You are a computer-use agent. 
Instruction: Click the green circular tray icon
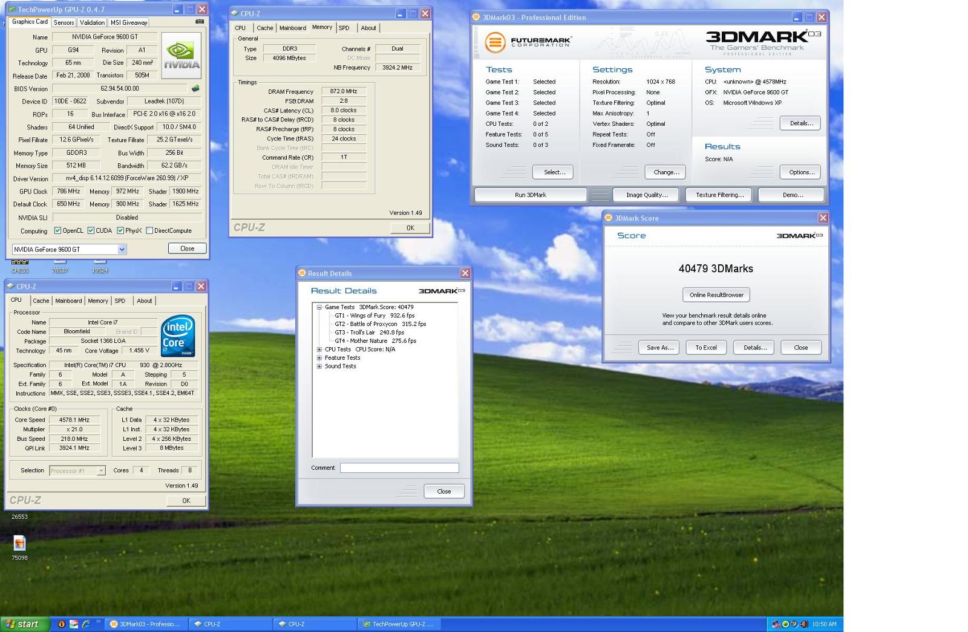click(x=785, y=624)
